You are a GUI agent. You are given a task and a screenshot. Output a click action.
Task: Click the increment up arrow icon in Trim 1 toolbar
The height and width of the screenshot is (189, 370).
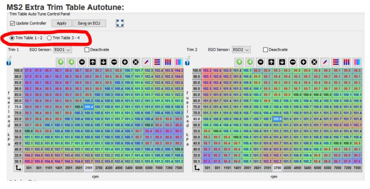92,62
